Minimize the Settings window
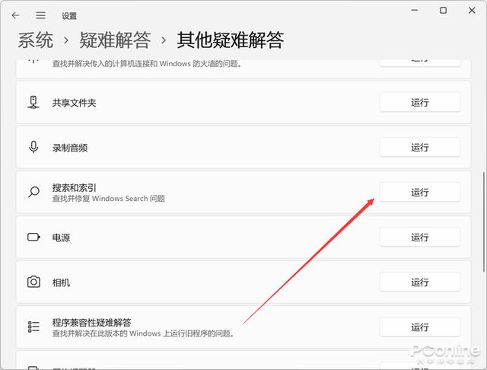The width and height of the screenshot is (487, 370). (414, 10)
